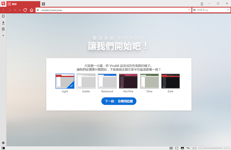Click the fast forward navigation button

[20, 10]
